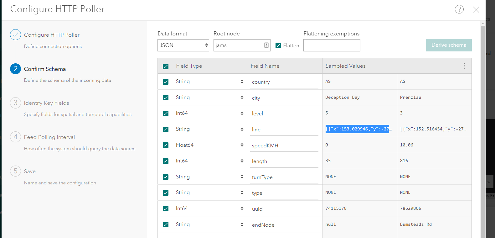Screen dimensions: 495x238
Task: Select the Confirm Schema step
Action: click(x=45, y=69)
